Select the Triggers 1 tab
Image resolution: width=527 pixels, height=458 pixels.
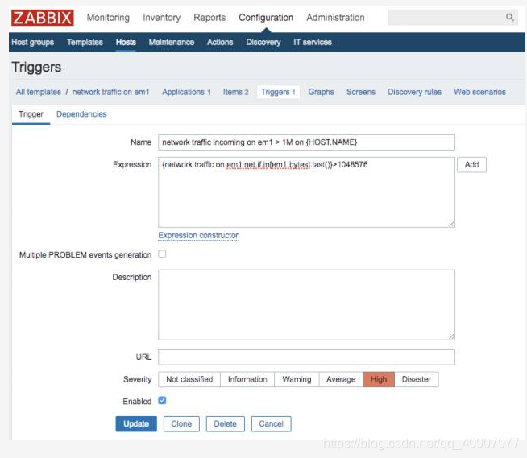(x=278, y=92)
